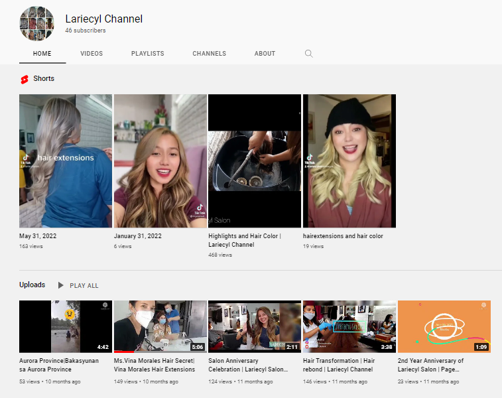Open the hair washing sink short thumbnail
Viewport: 502px width, 398px height.
[255, 161]
